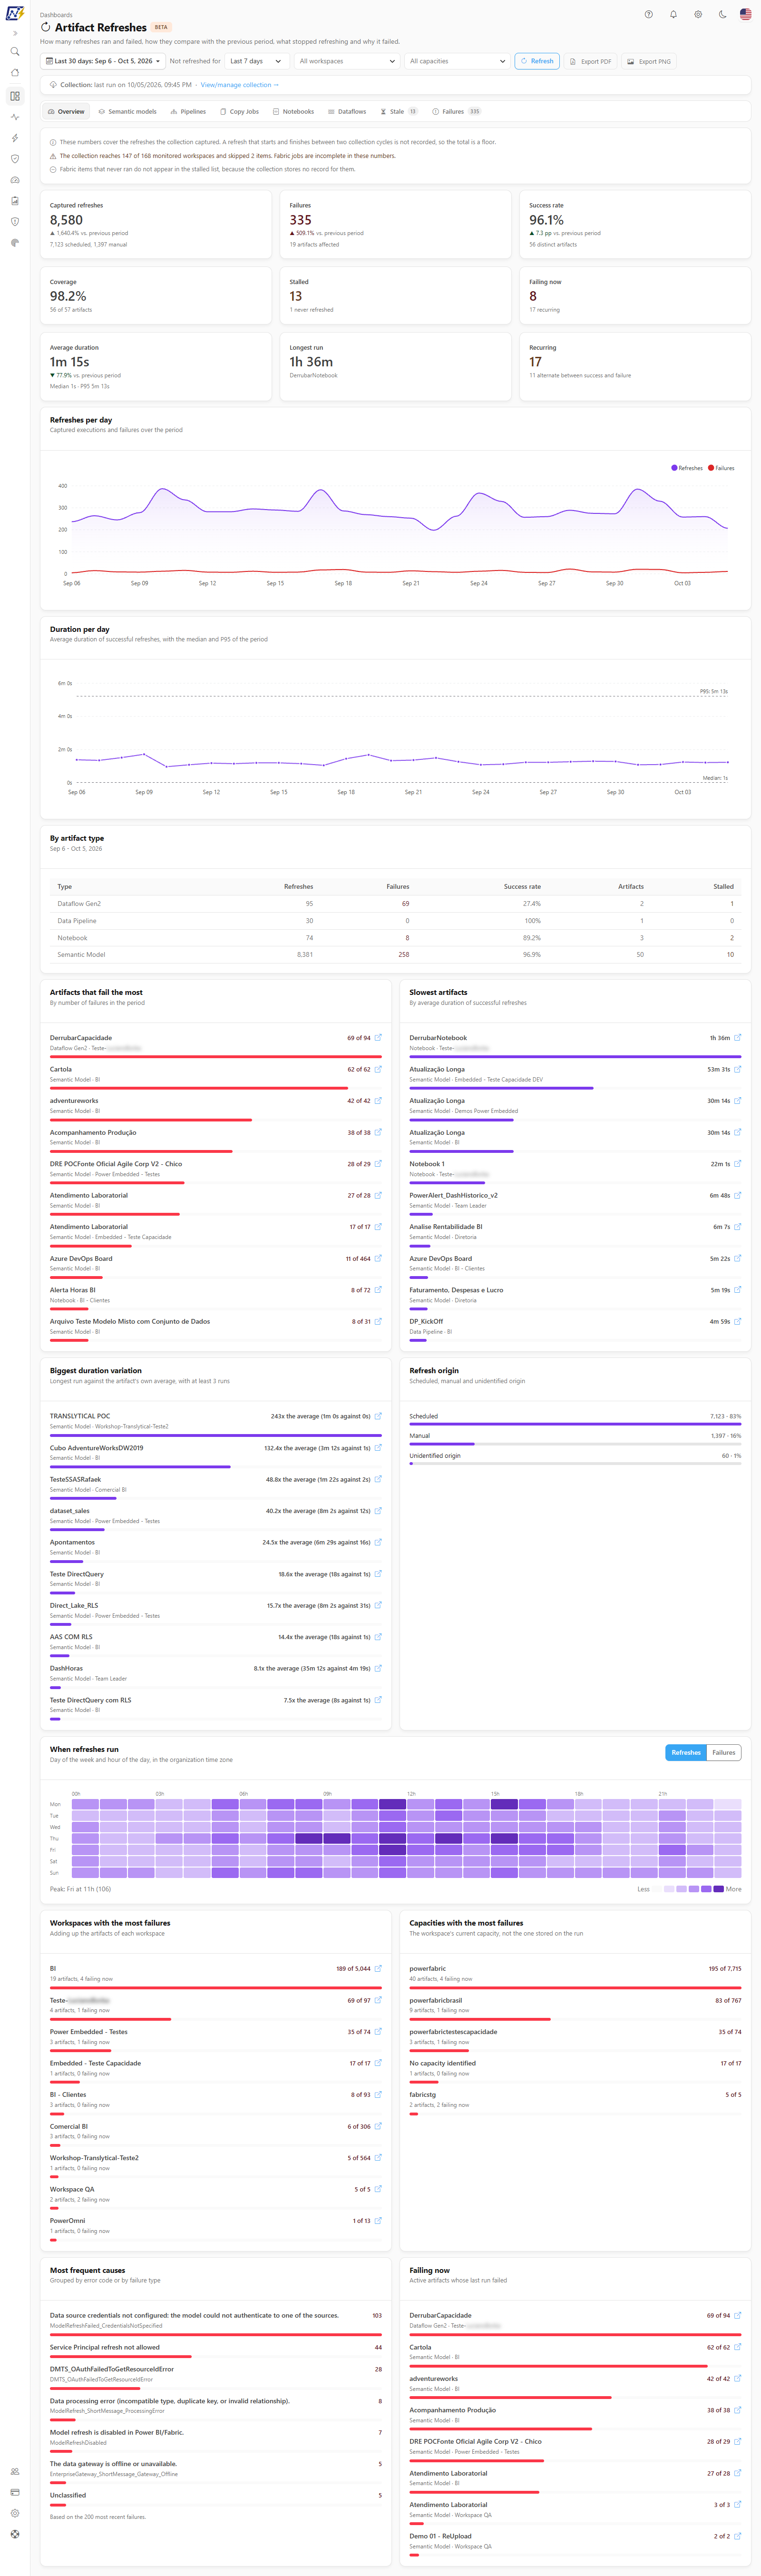Toggle dark mode with the moon icon
This screenshot has height=2576, width=761.
click(x=722, y=14)
